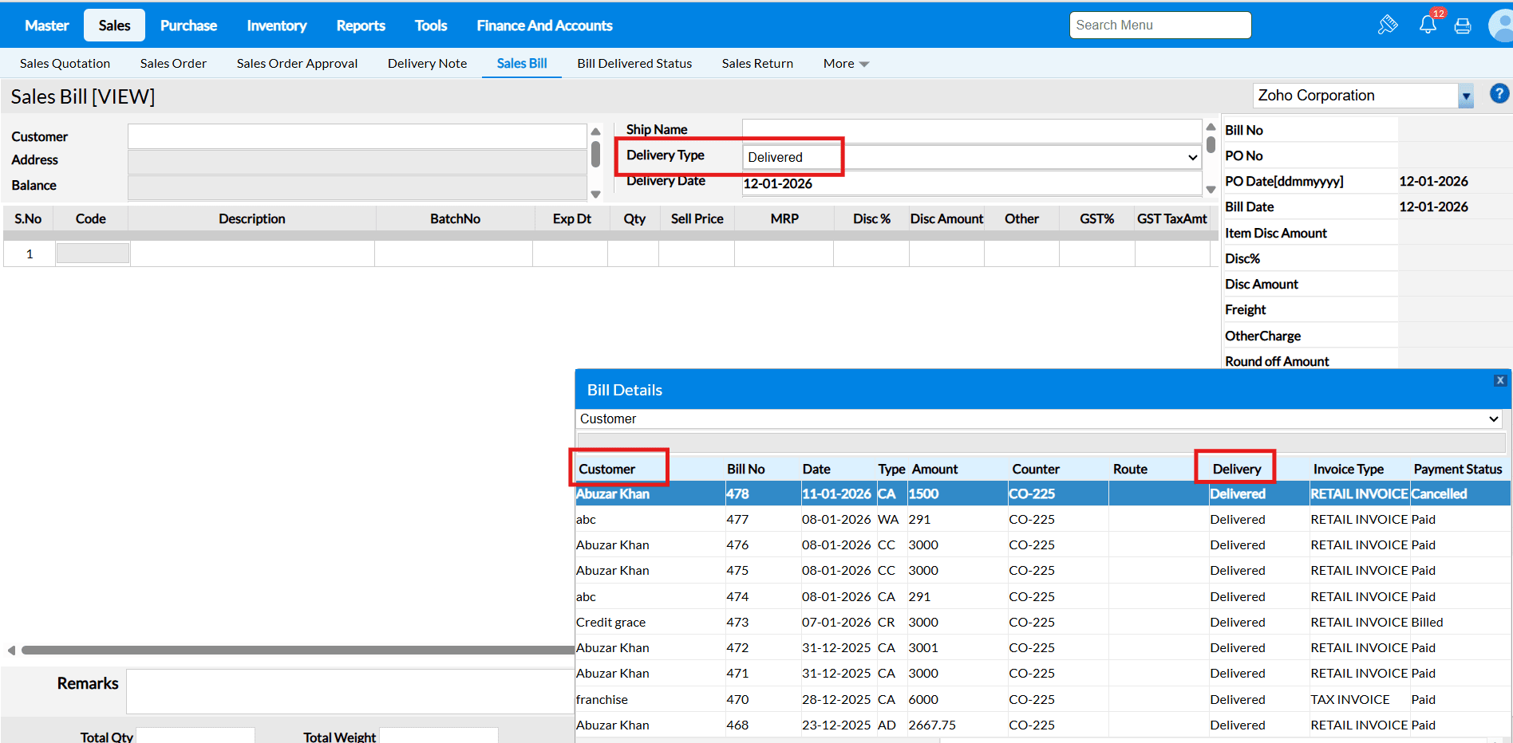The width and height of the screenshot is (1513, 743).
Task: Open the user profile avatar
Action: point(1502,26)
